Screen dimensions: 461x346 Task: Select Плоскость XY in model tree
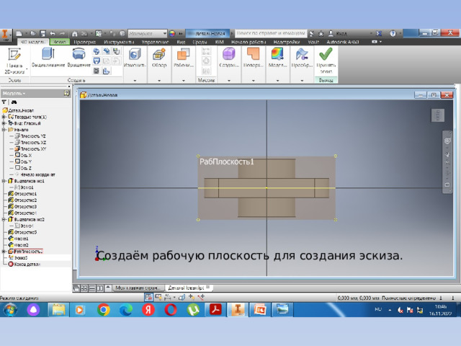click(30, 149)
